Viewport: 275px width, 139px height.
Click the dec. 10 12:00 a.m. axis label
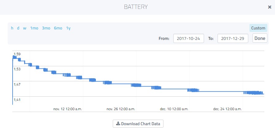[174, 109]
